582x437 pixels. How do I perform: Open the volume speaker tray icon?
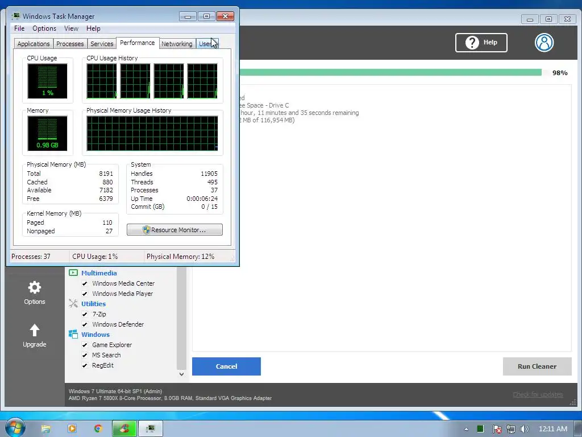point(524,429)
